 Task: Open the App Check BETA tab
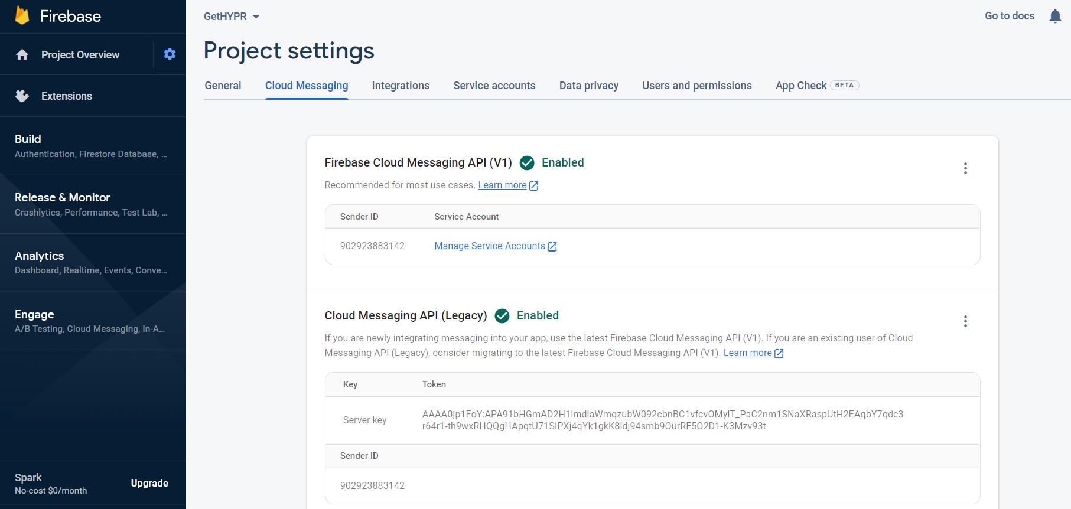(817, 86)
